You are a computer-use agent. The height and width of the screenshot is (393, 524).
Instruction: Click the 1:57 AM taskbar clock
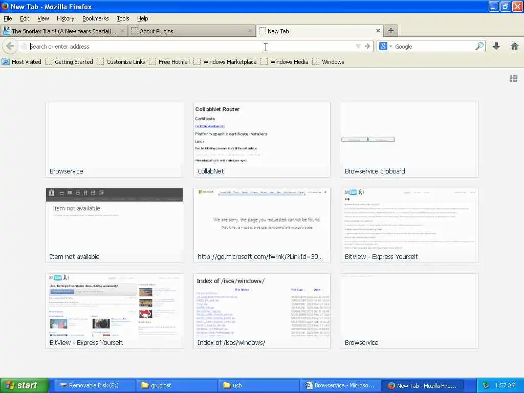tap(505, 385)
